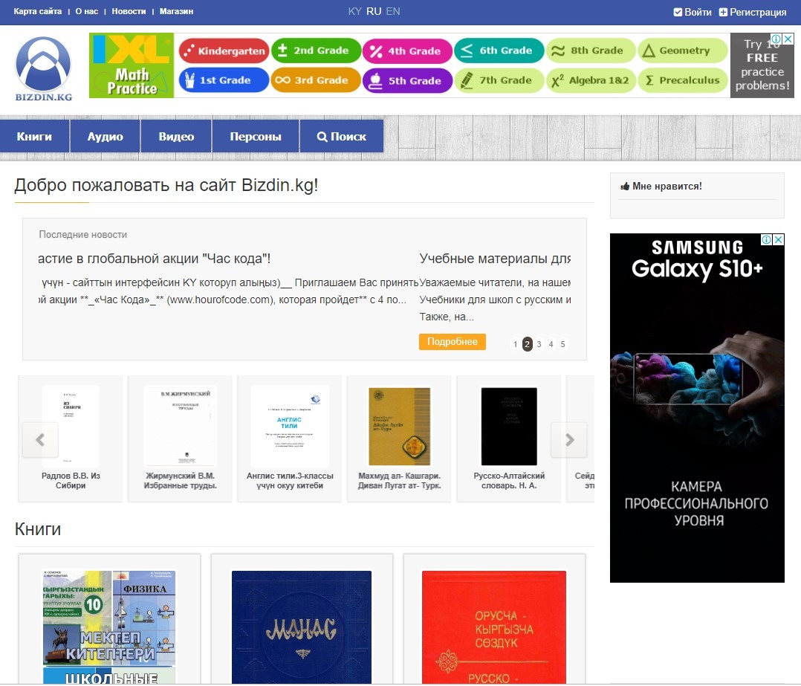Viewport: 801px width, 686px height.
Task: Click the carousel next arrow
Action: (569, 440)
